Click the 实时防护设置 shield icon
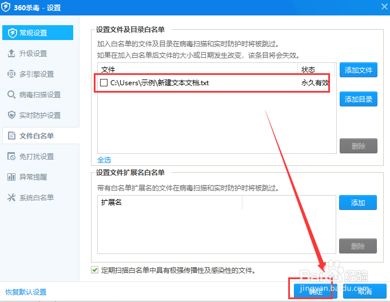 pos(11,115)
